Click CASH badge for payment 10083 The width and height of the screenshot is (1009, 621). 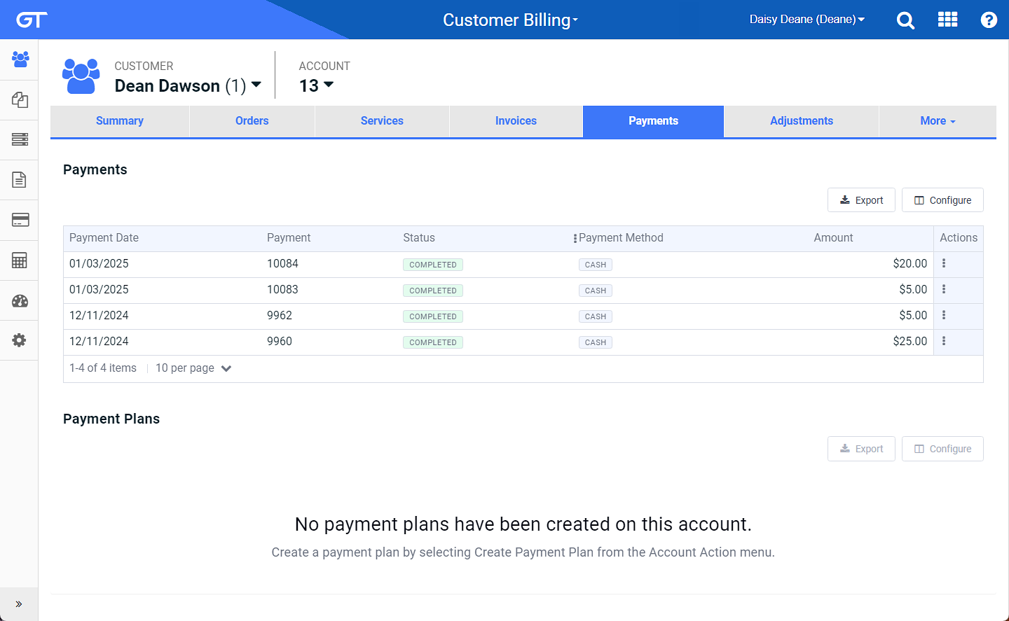coord(596,291)
